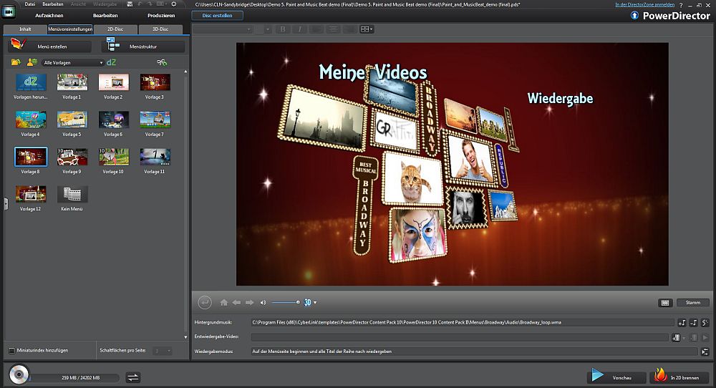
Task: Click the Stamm button
Action: [x=692, y=303]
